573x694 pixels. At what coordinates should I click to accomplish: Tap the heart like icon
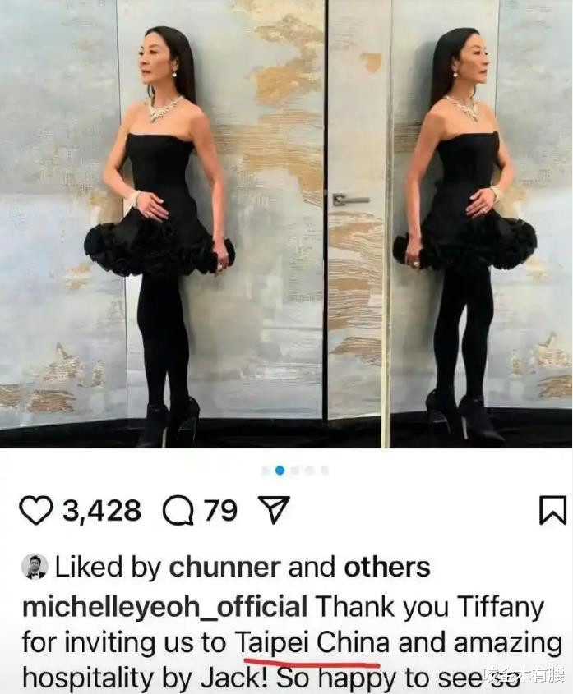[x=36, y=510]
